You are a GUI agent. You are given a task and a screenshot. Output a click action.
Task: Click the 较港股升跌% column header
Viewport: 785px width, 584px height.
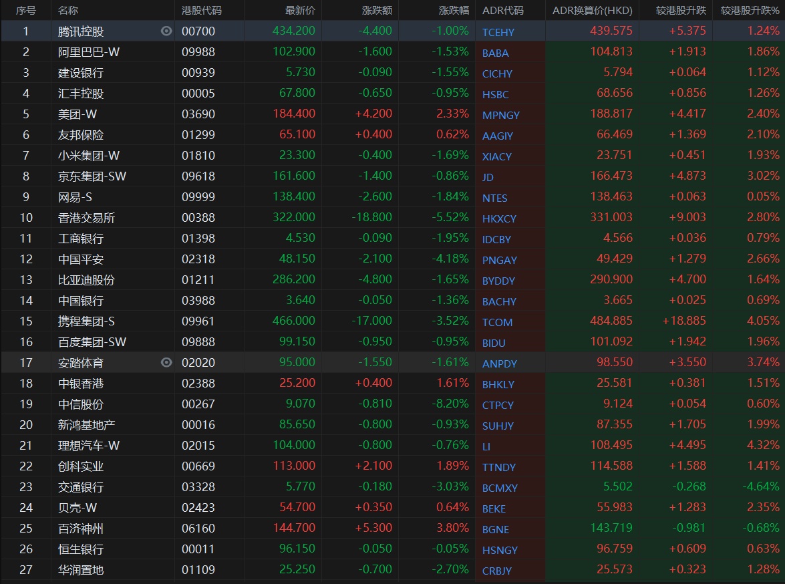click(x=750, y=11)
